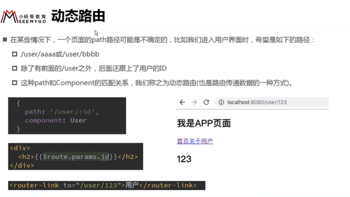
Task: Click the browser forward arrow icon
Action: click(194, 102)
